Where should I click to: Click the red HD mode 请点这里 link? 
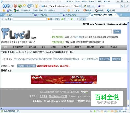pyautogui.click(x=53, y=66)
